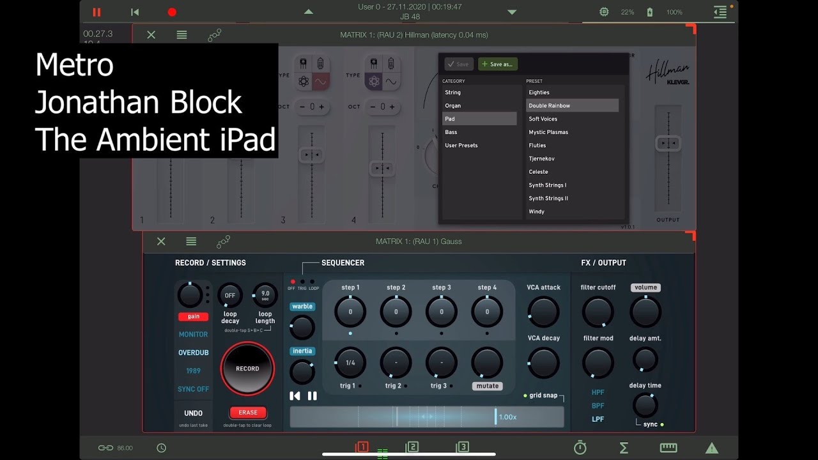This screenshot has height=460, width=818.
Task: Tap the down arrow beside the session title
Action: pos(511,11)
